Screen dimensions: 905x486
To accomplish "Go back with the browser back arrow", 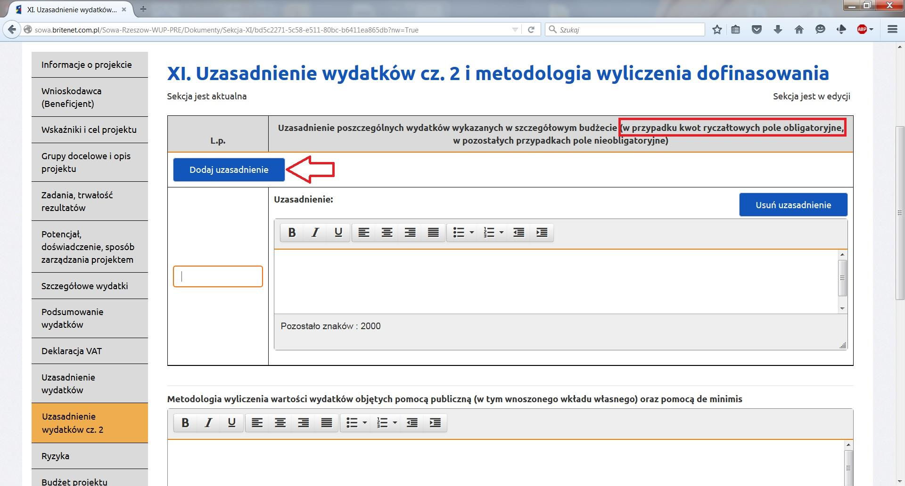I will point(12,30).
